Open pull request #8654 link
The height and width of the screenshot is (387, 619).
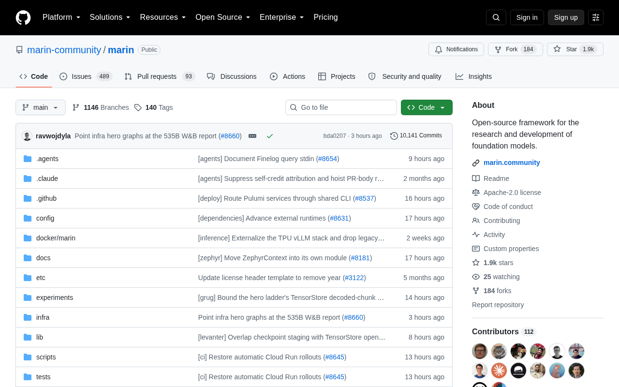327,159
